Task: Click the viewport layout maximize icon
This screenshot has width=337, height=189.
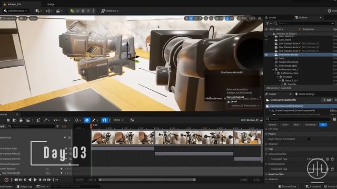Action: (260, 19)
